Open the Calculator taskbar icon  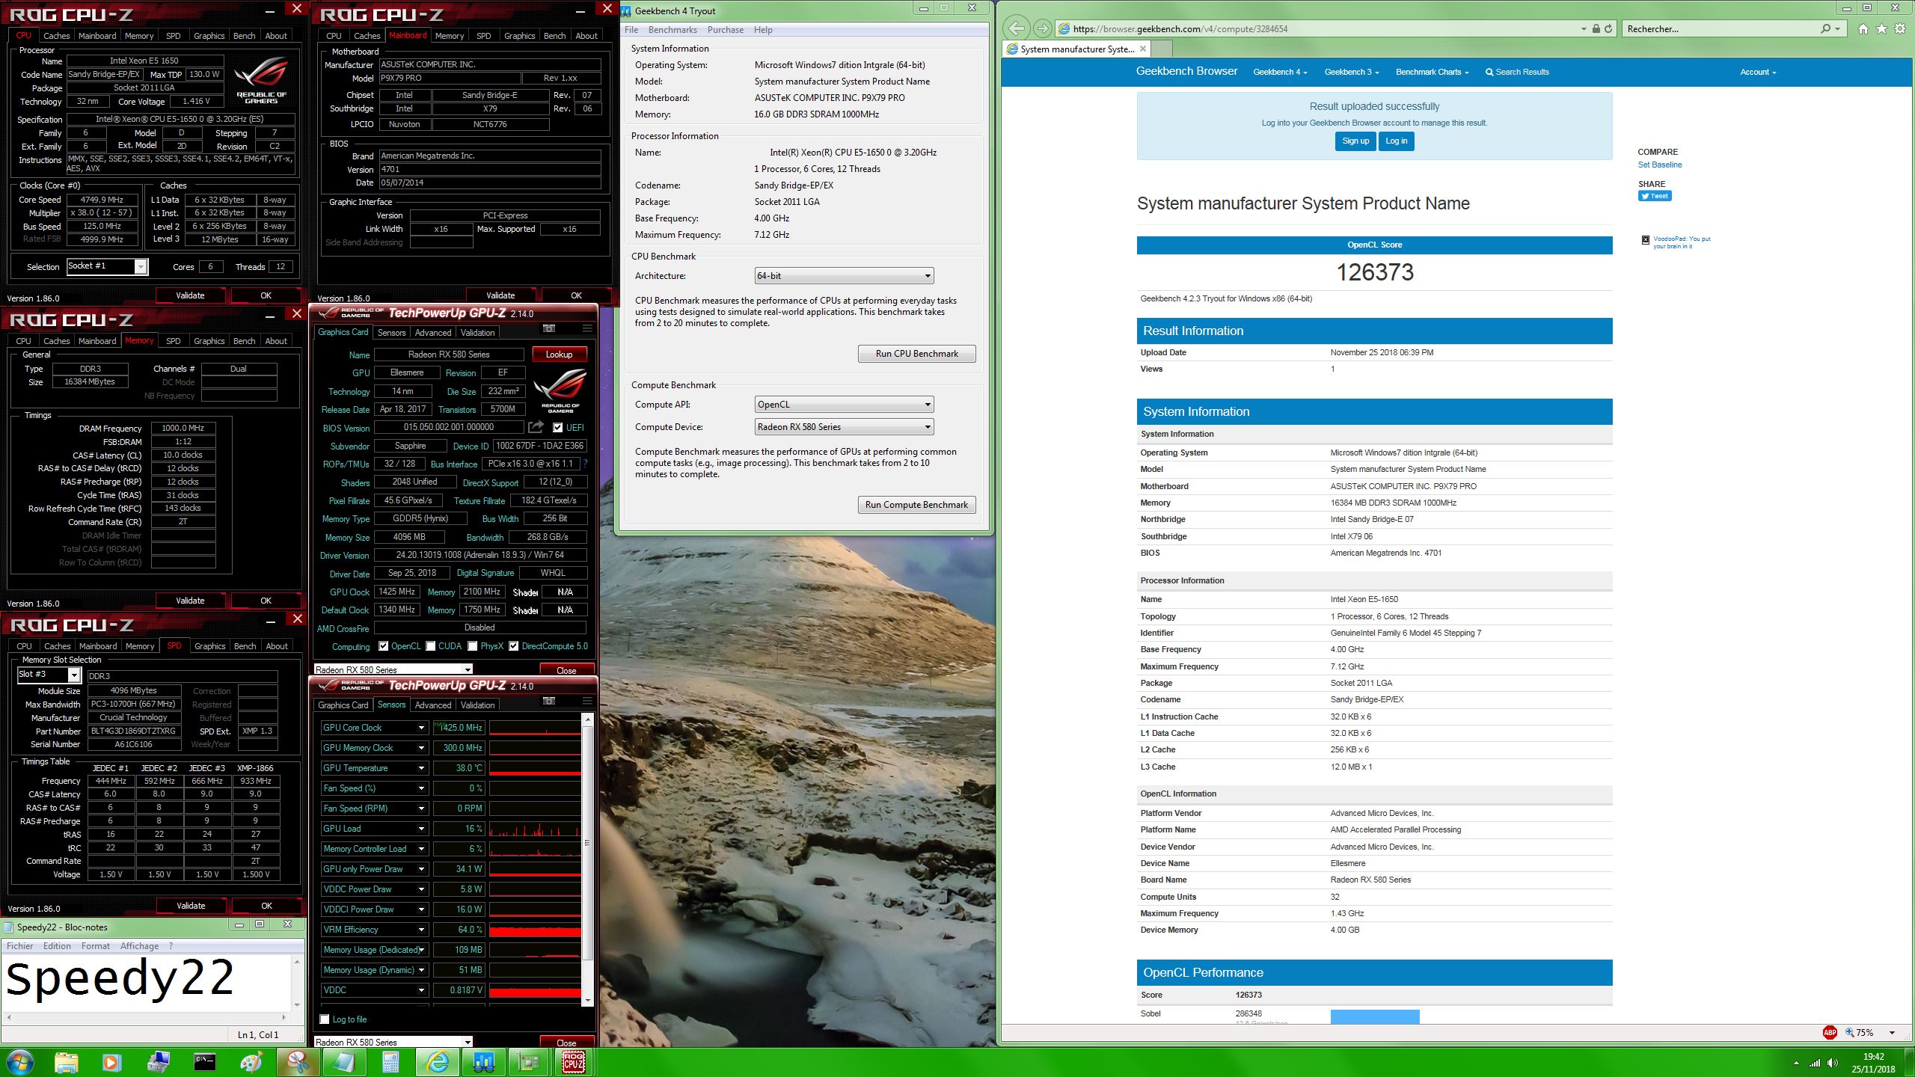click(390, 1062)
